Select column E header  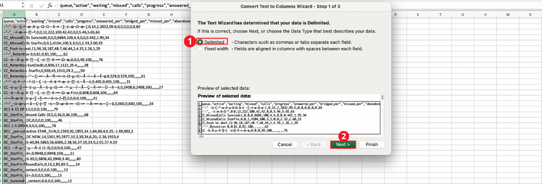104,14
